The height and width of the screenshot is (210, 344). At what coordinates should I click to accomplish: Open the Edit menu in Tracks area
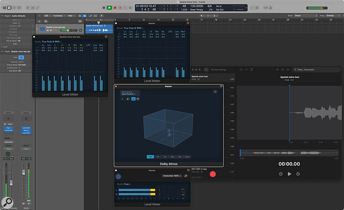[x=47, y=16]
